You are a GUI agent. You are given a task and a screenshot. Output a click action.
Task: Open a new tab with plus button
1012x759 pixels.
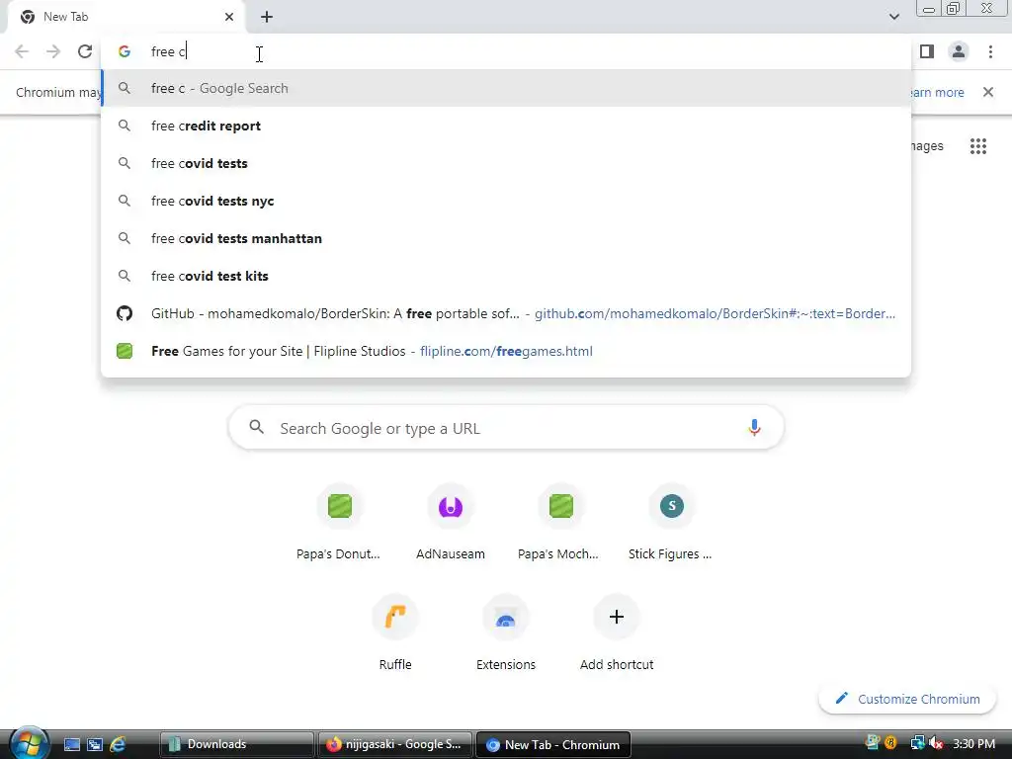267,17
